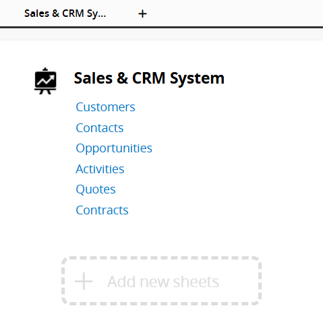
Task: Click the dashed border box for adding sheets
Action: tap(162, 281)
